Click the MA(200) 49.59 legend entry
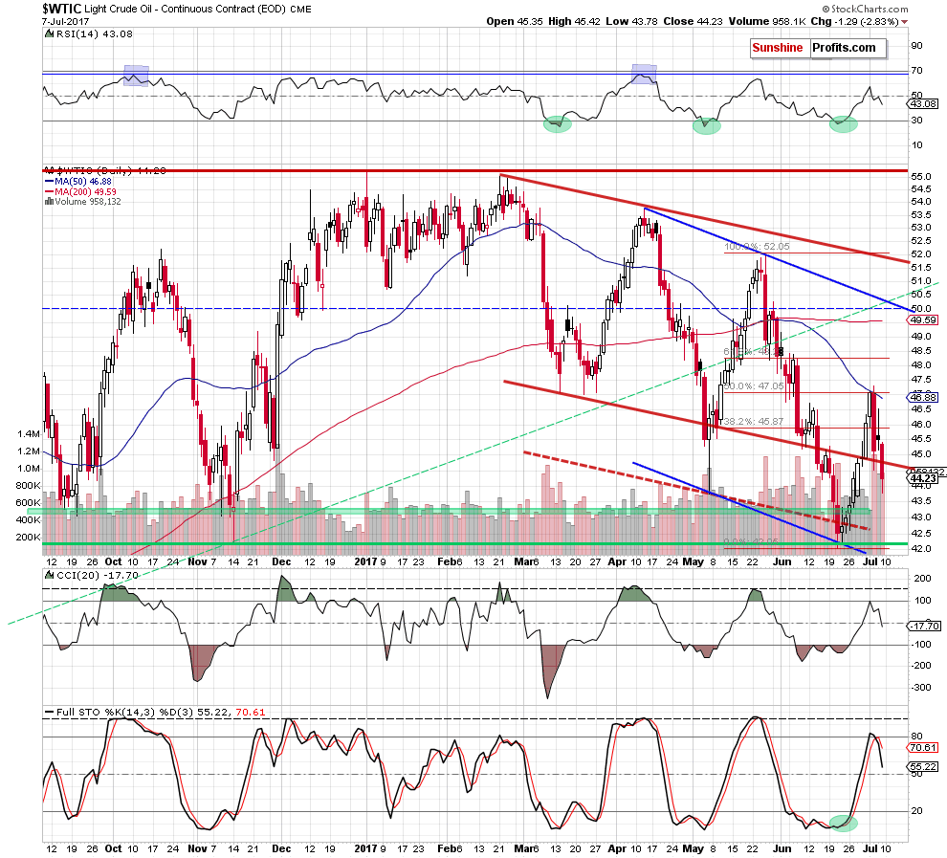This screenshot has width=947, height=858. (85, 192)
